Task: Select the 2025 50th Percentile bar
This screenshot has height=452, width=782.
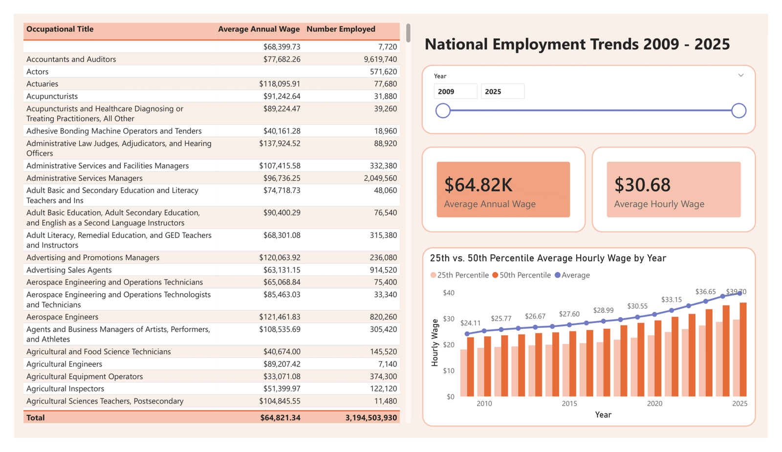Action: click(x=743, y=347)
